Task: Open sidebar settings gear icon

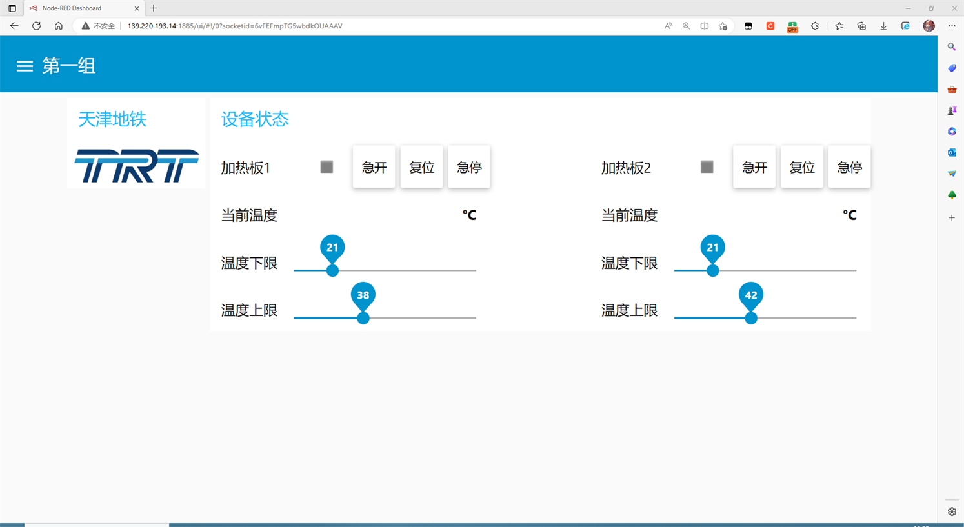Action: 952,512
